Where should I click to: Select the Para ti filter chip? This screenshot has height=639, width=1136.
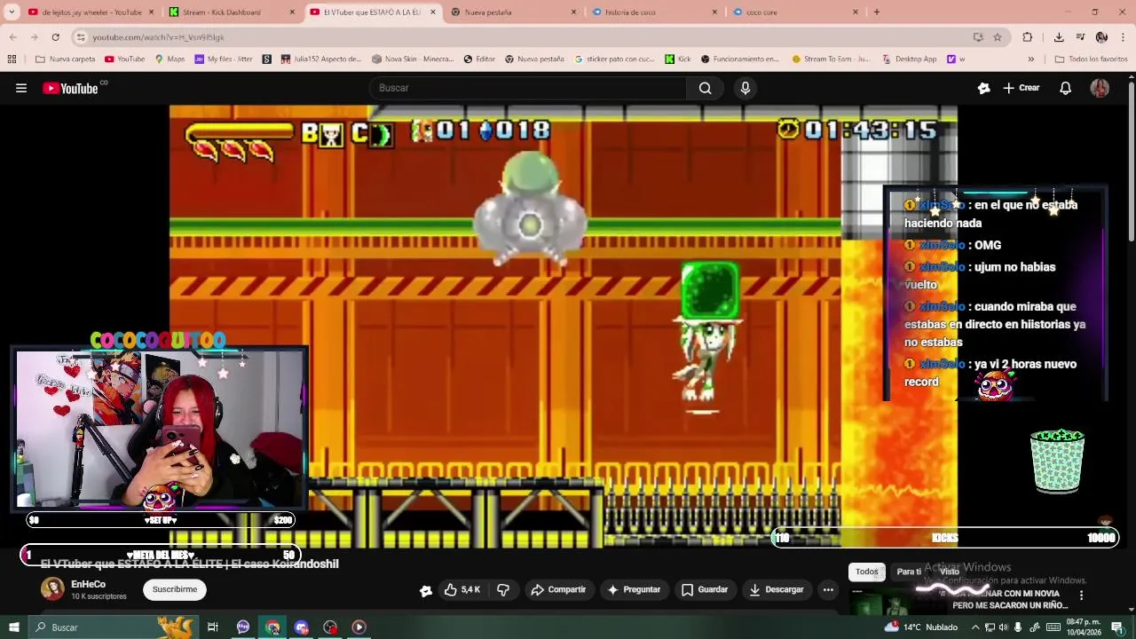click(x=909, y=572)
